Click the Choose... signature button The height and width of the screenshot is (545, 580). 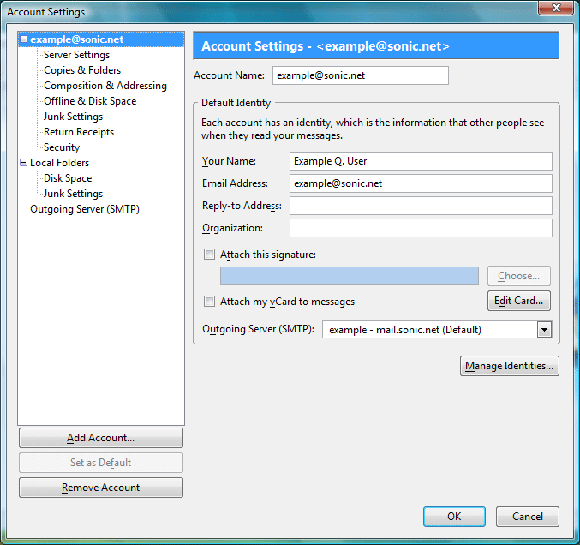coord(518,276)
